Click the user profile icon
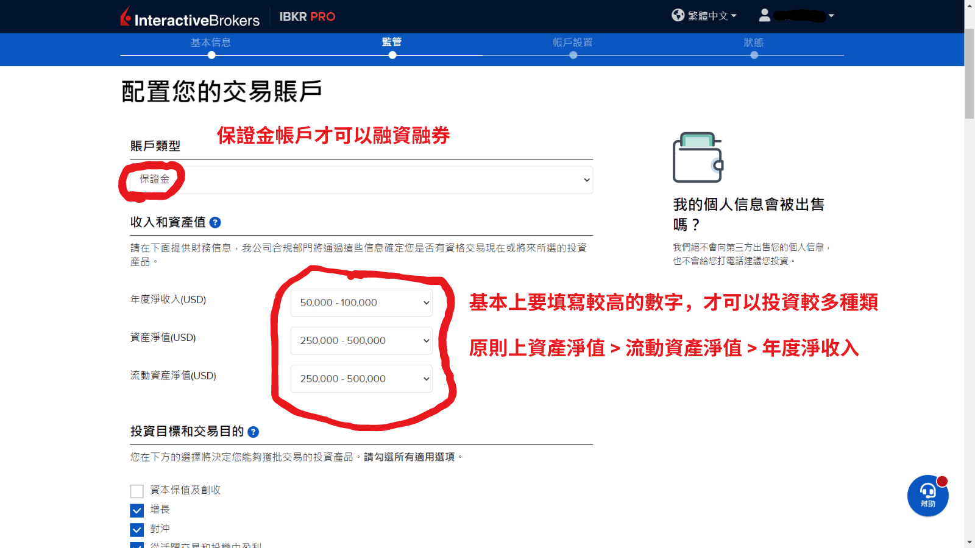The height and width of the screenshot is (548, 975). 765,15
